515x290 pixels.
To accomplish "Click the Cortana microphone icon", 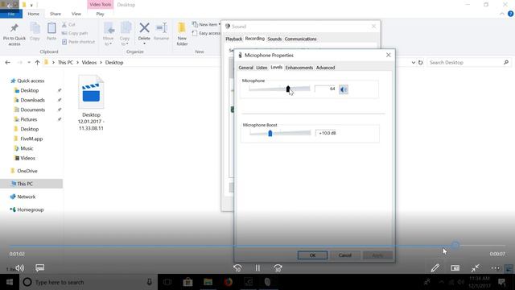I will [150, 282].
